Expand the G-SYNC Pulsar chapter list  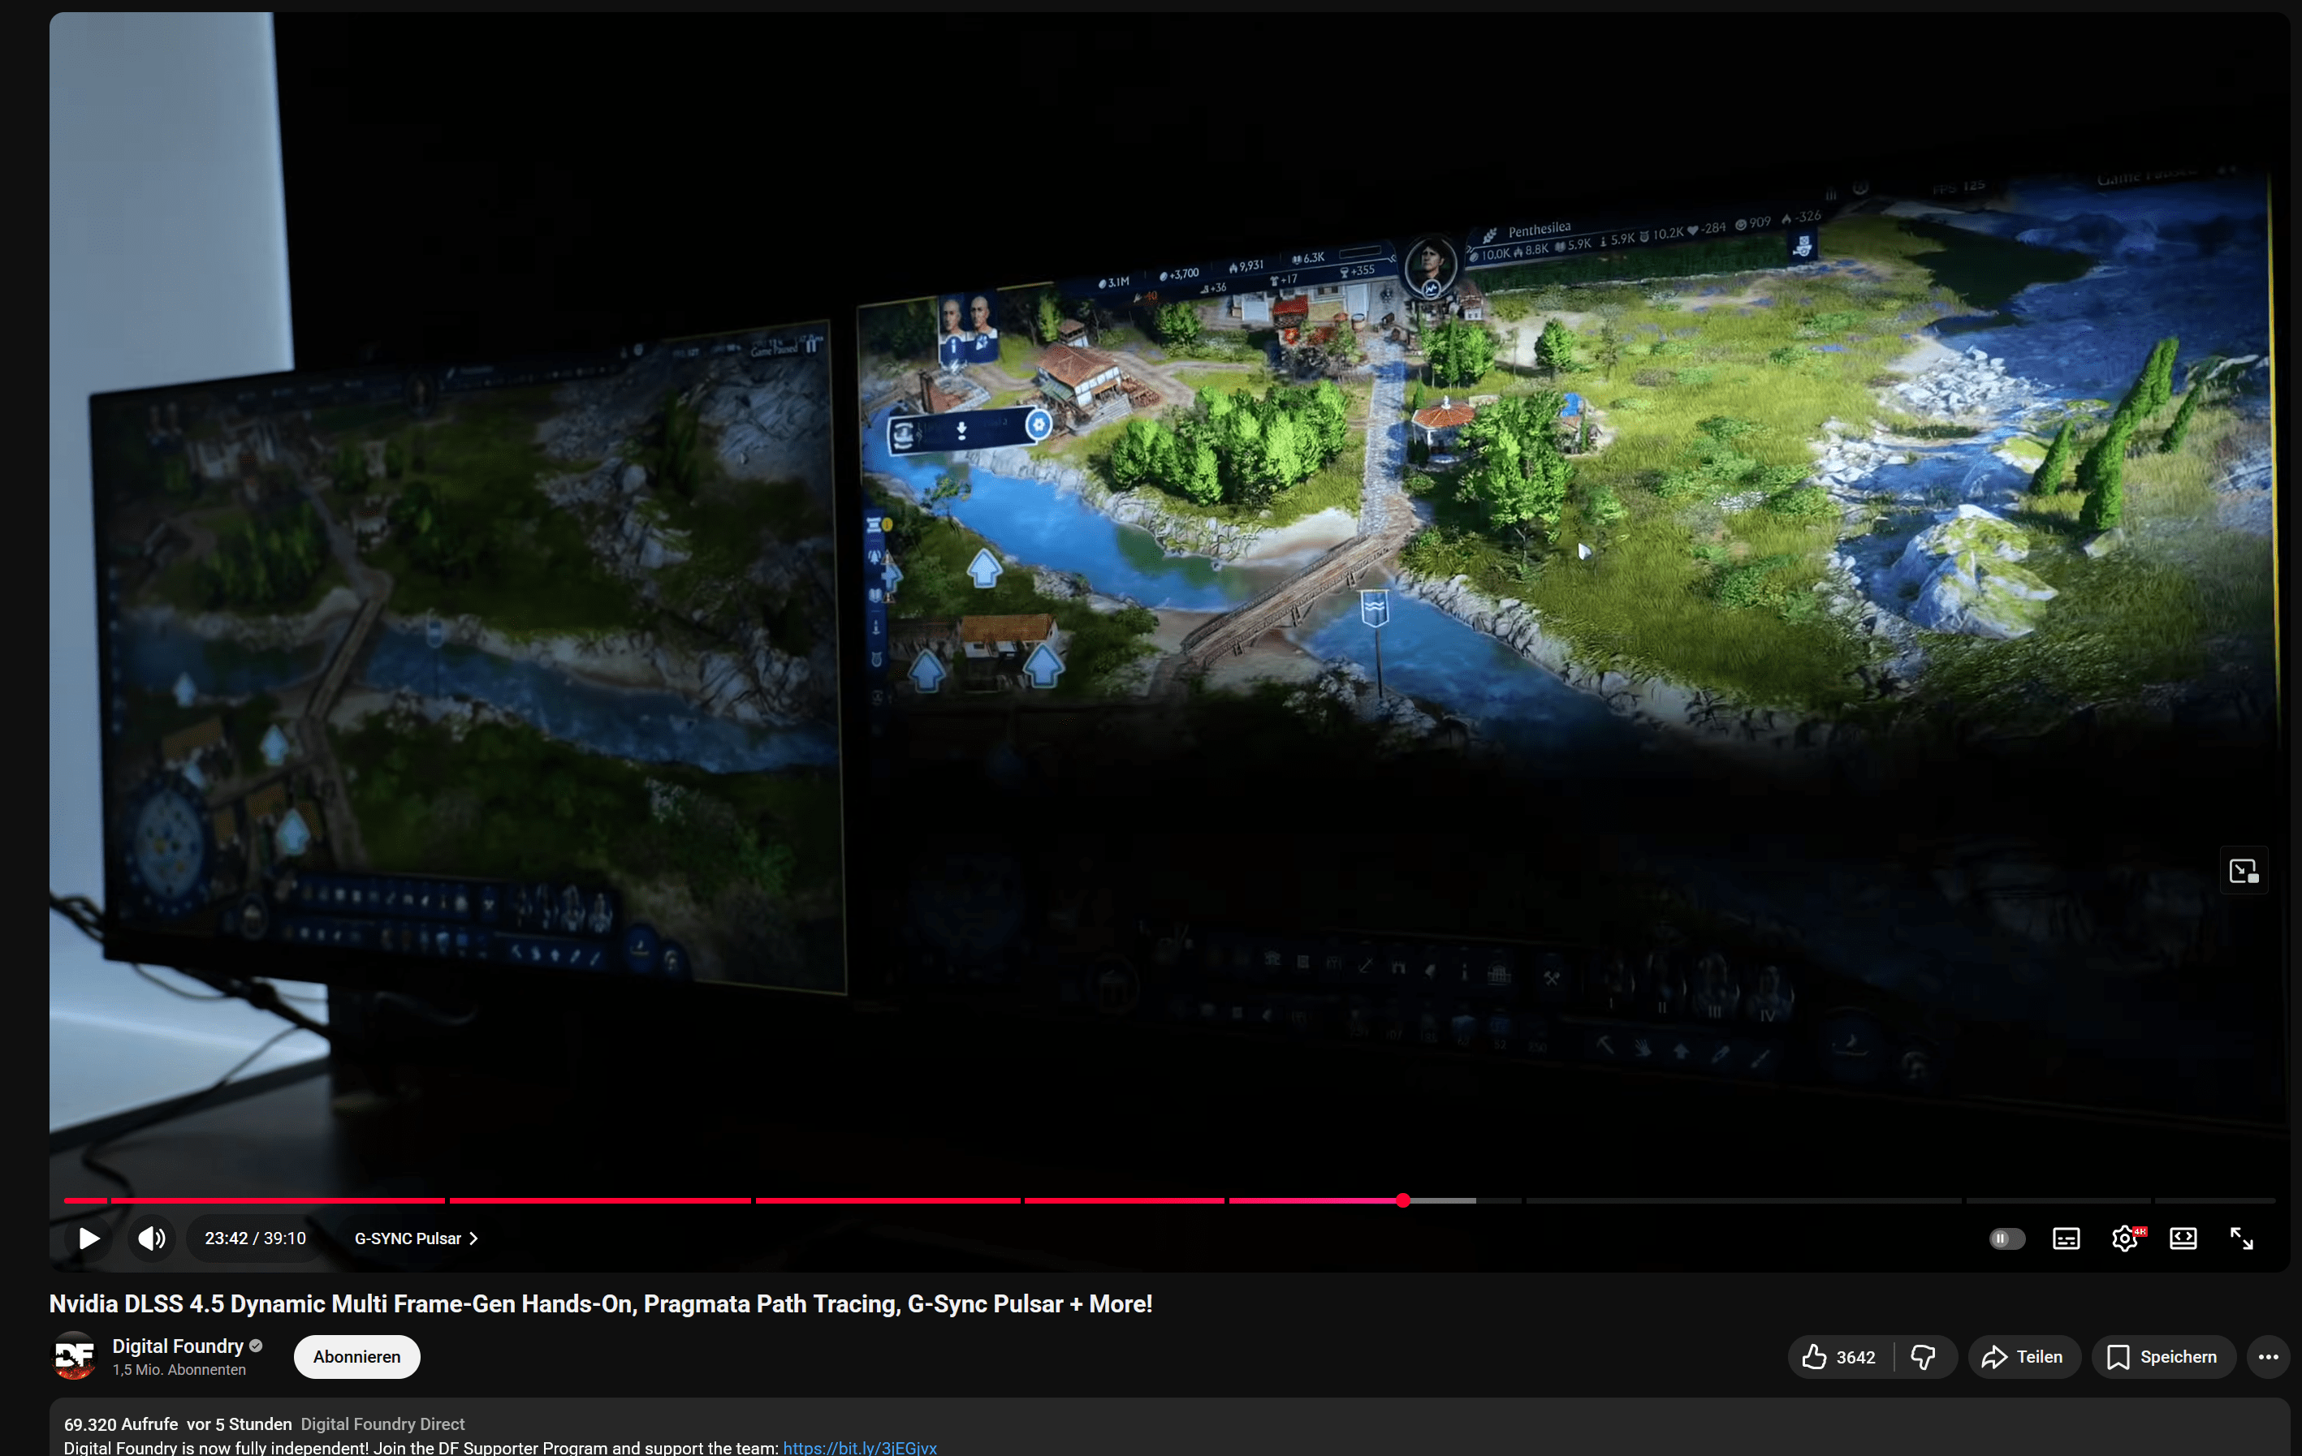(416, 1238)
